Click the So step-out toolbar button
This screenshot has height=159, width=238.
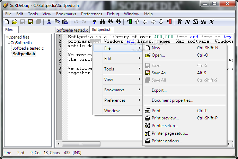tap(203, 22)
